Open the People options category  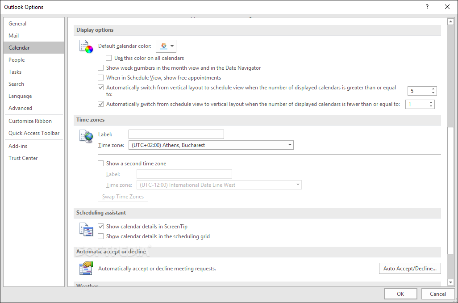pyautogui.click(x=34, y=60)
